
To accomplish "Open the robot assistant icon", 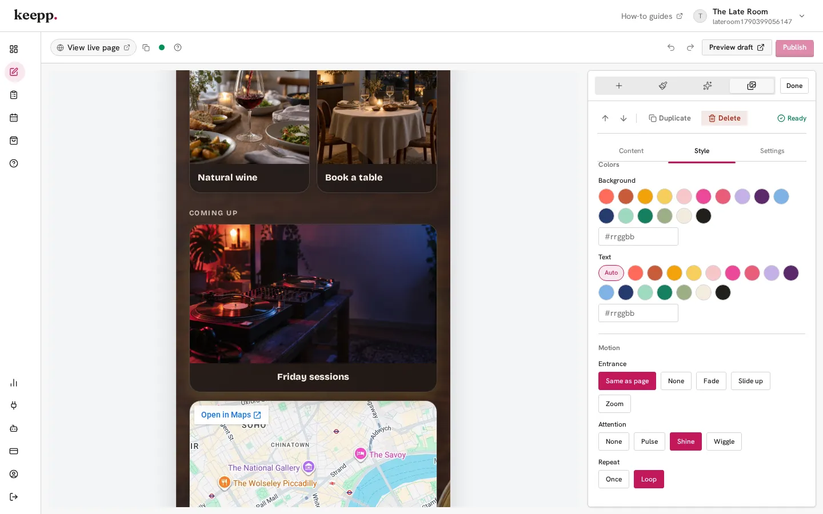I will pyautogui.click(x=14, y=428).
